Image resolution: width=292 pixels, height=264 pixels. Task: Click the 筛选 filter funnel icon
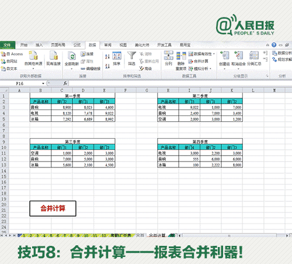click(131, 58)
